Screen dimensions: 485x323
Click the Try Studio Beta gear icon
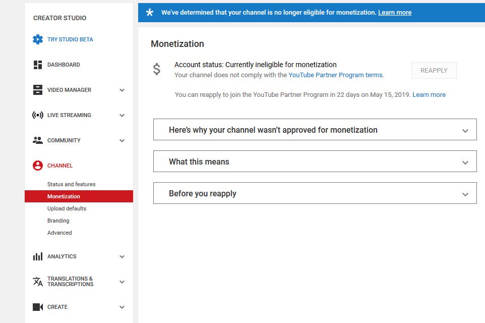click(x=38, y=39)
